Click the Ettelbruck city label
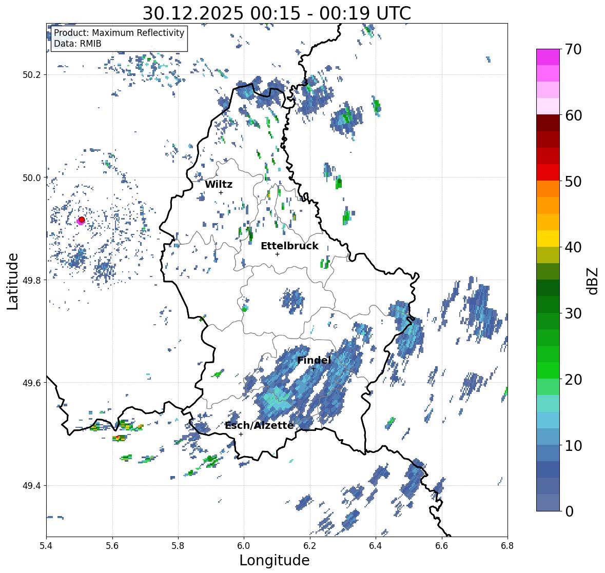Viewport: 605px width, 573px height. (289, 246)
